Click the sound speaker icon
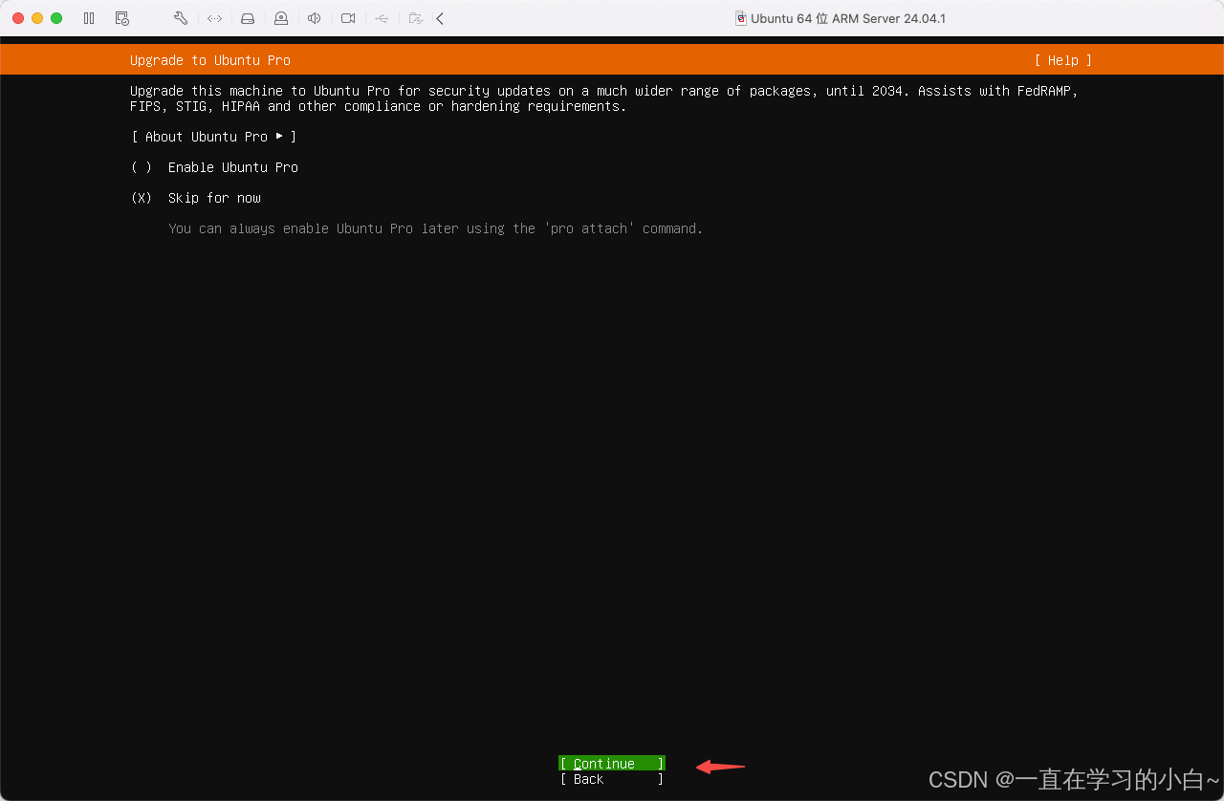The width and height of the screenshot is (1224, 801). point(315,18)
